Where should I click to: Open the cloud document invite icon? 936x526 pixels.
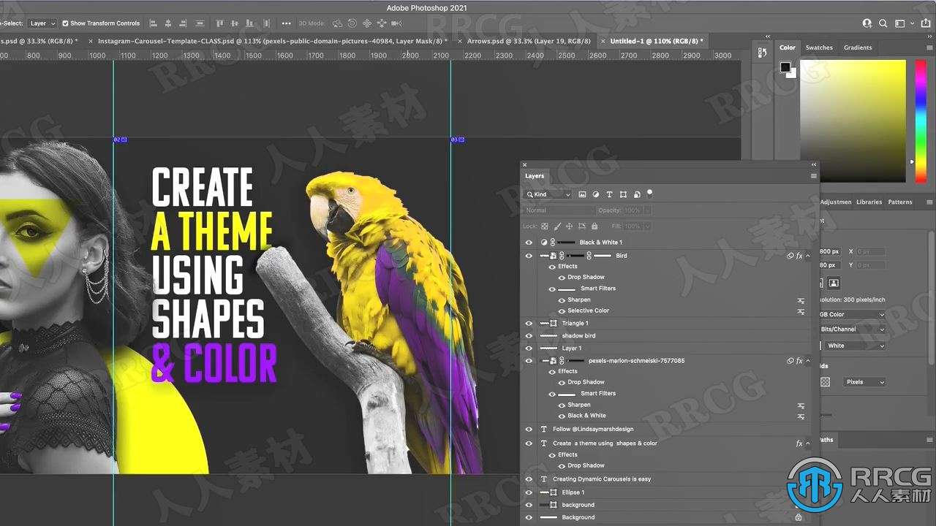point(867,23)
